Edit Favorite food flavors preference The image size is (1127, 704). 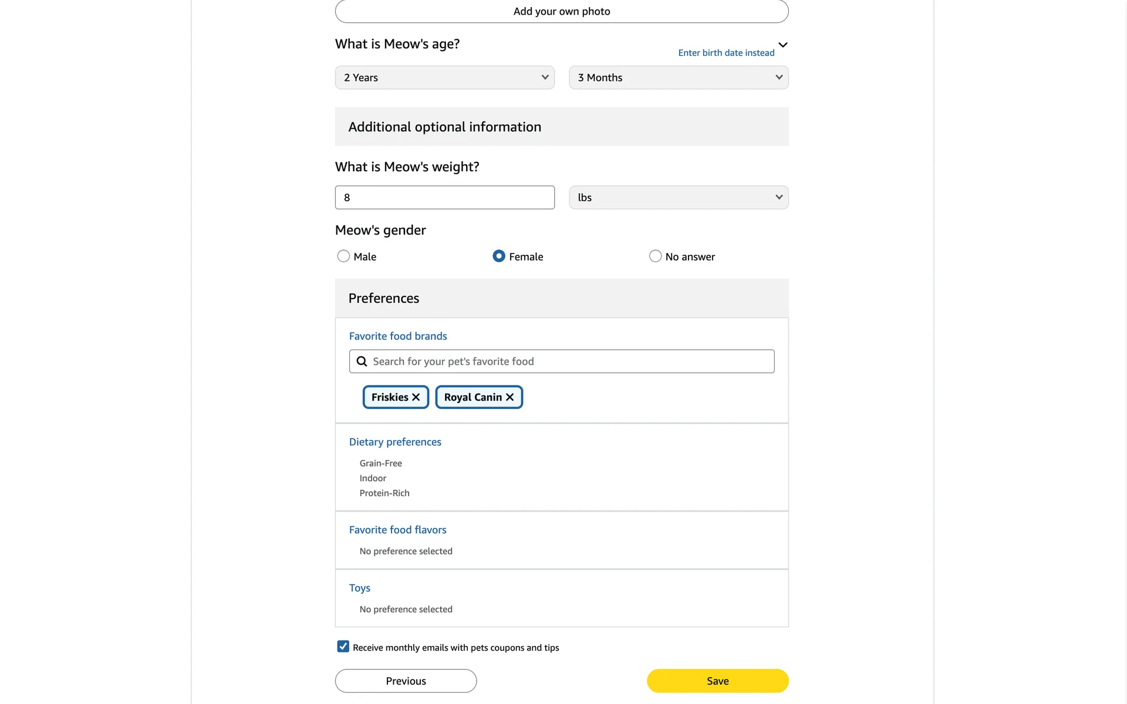tap(397, 530)
